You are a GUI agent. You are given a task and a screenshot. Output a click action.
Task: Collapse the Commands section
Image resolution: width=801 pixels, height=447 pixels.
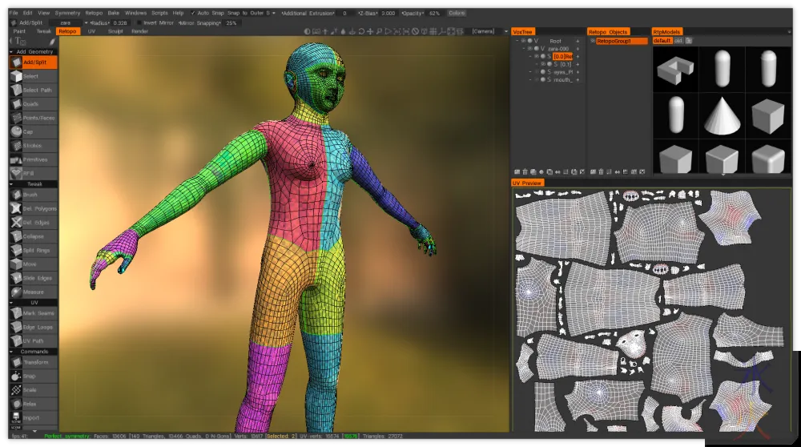[11, 352]
